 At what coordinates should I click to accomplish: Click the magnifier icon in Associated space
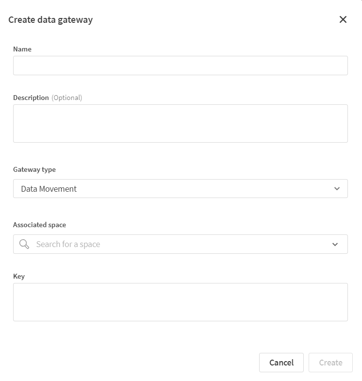pos(24,244)
